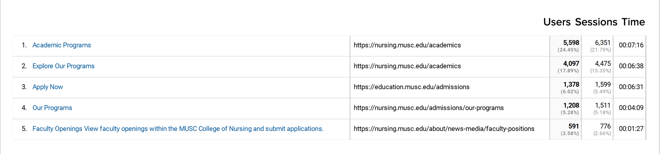This screenshot has height=154, width=660.
Task: Select the 00:07:16 time value
Action: (631, 45)
